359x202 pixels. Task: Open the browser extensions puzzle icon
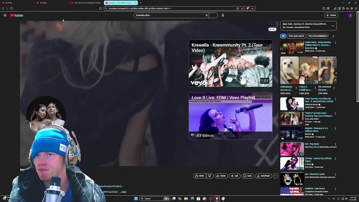tap(324, 8)
